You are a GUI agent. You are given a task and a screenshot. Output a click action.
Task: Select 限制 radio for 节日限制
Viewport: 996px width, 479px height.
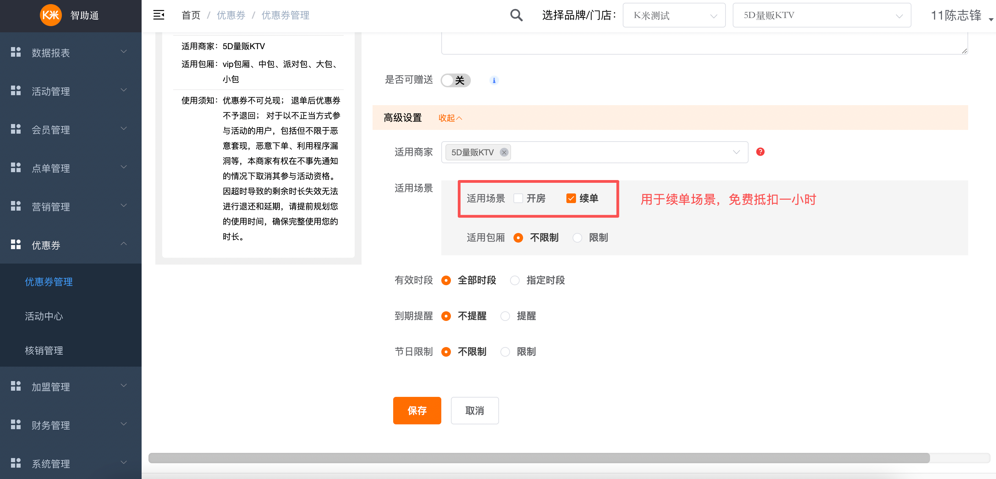(x=505, y=352)
